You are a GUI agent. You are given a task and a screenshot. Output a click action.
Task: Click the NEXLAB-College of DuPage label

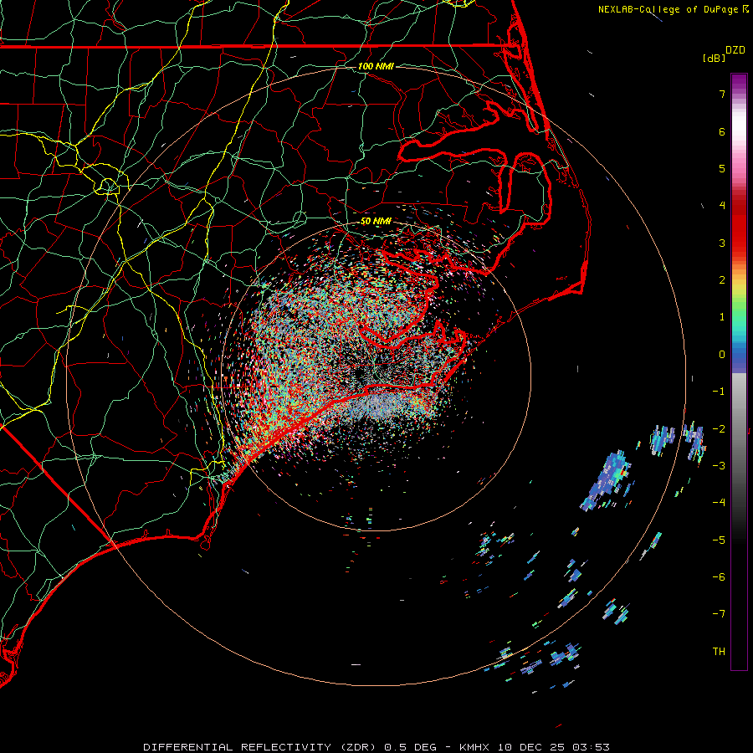[x=668, y=9]
